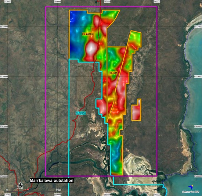Click the 8515000 northing label on left
The height and width of the screenshot is (196, 202).
pyautogui.click(x=4, y=26)
